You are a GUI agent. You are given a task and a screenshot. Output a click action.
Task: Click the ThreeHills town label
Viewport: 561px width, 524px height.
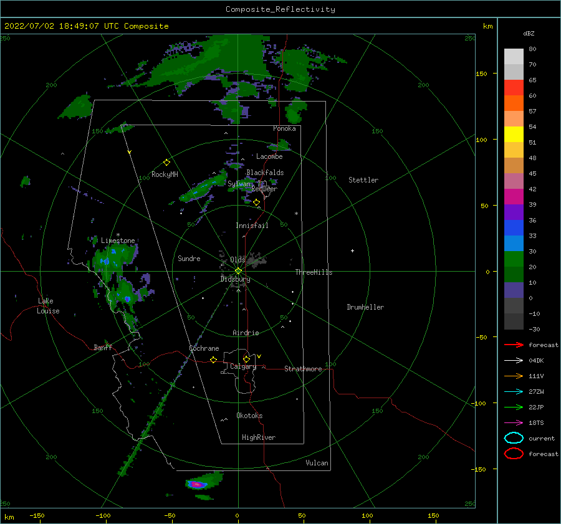(x=314, y=272)
